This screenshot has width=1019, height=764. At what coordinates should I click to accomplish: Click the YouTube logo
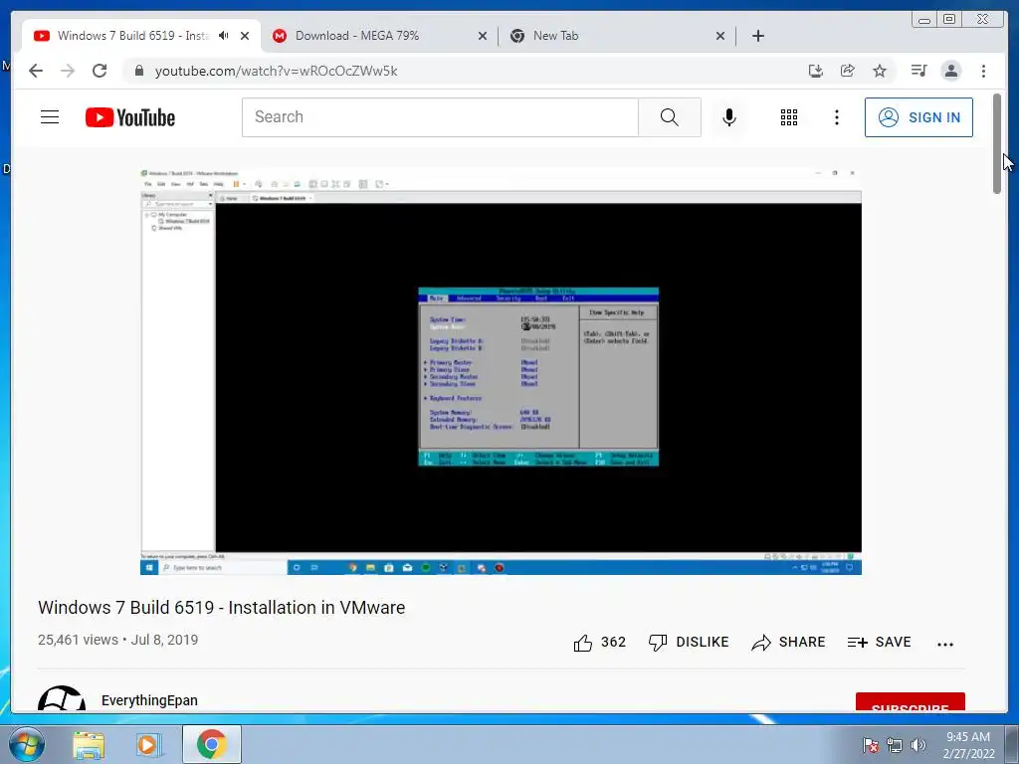[130, 117]
